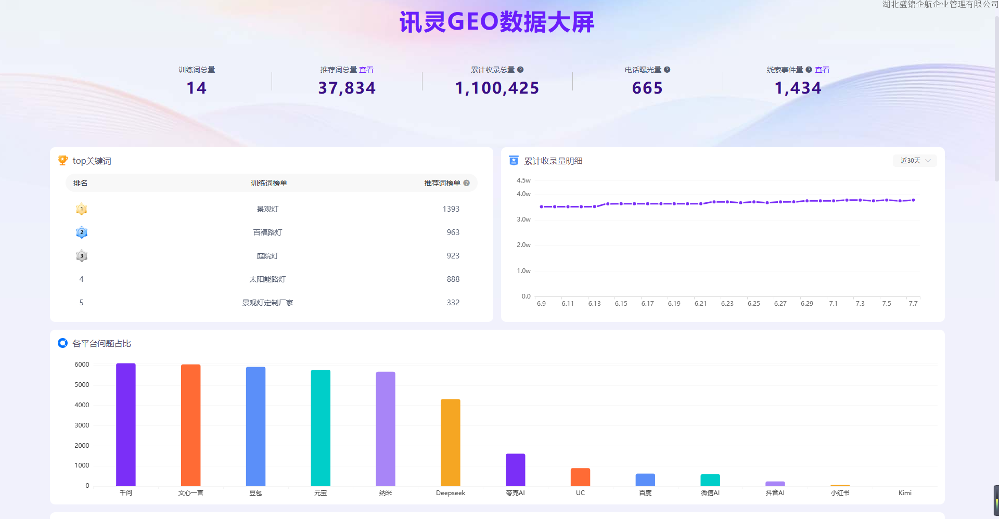The height and width of the screenshot is (519, 999).
Task: Click the 豆包 blue bar
Action: click(255, 426)
